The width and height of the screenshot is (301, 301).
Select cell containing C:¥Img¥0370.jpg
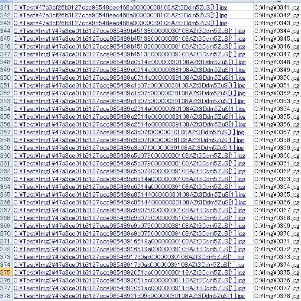point(277,233)
